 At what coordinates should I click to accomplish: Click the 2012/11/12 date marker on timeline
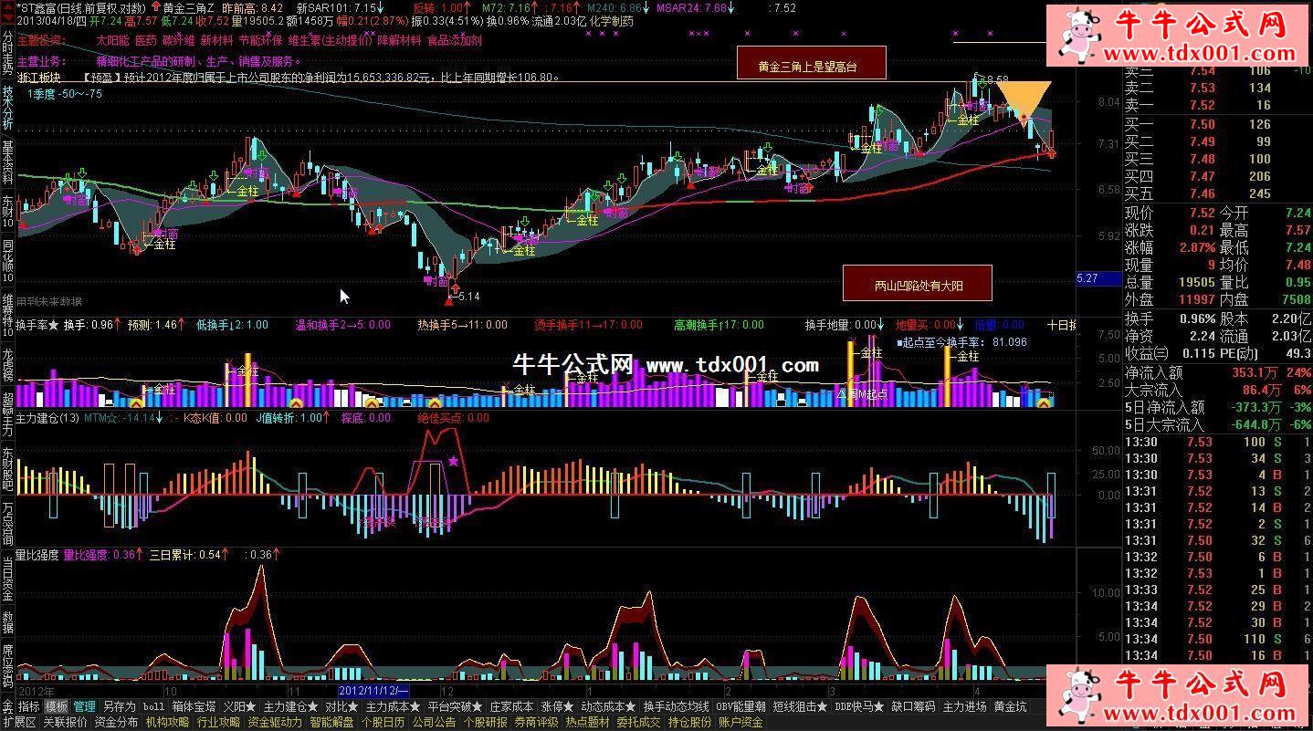(x=373, y=691)
